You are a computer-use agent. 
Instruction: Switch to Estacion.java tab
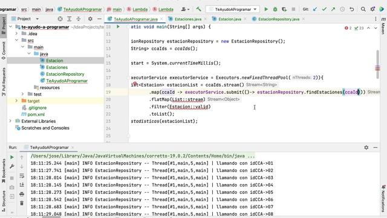pyautogui.click(x=230, y=19)
